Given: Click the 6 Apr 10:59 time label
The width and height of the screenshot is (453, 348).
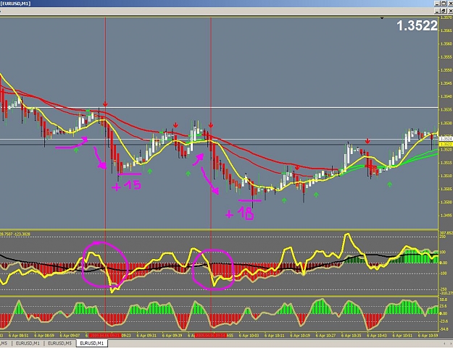Looking at the screenshot, I should click(x=428, y=336).
